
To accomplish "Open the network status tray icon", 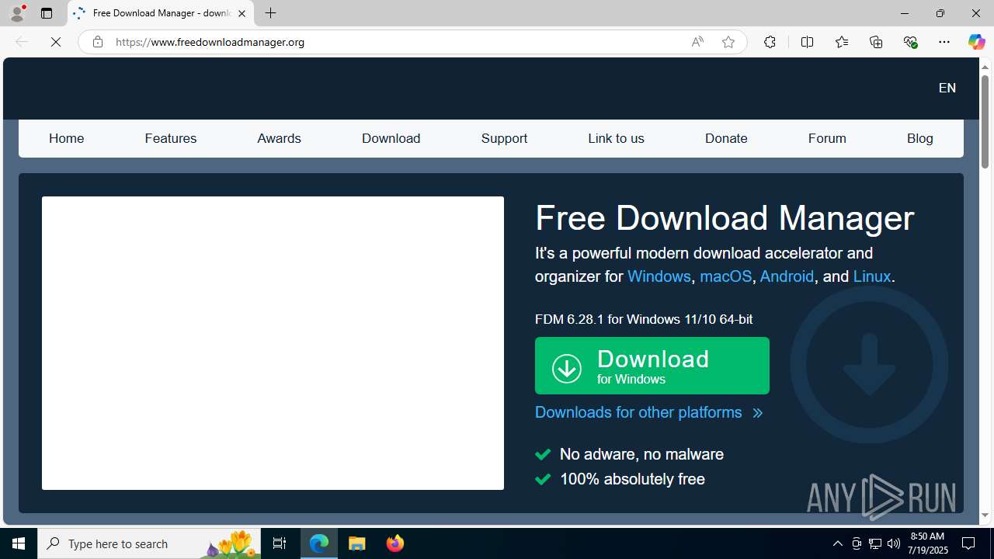I will (875, 543).
